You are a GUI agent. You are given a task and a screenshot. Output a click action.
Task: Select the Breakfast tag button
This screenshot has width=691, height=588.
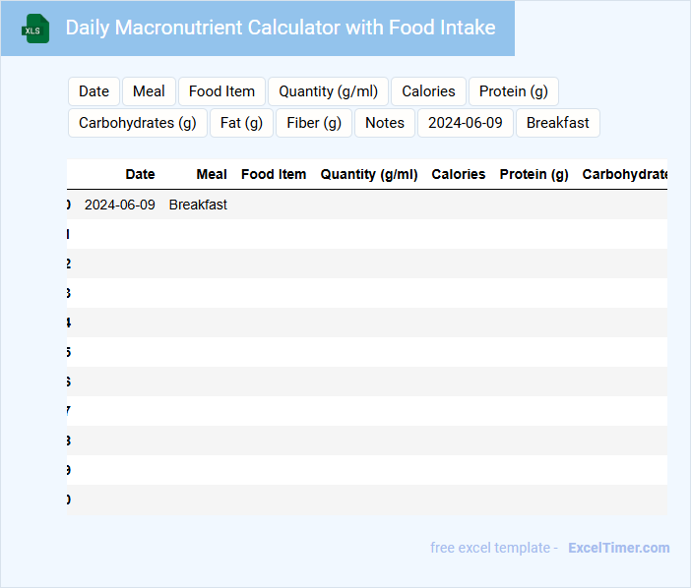557,123
